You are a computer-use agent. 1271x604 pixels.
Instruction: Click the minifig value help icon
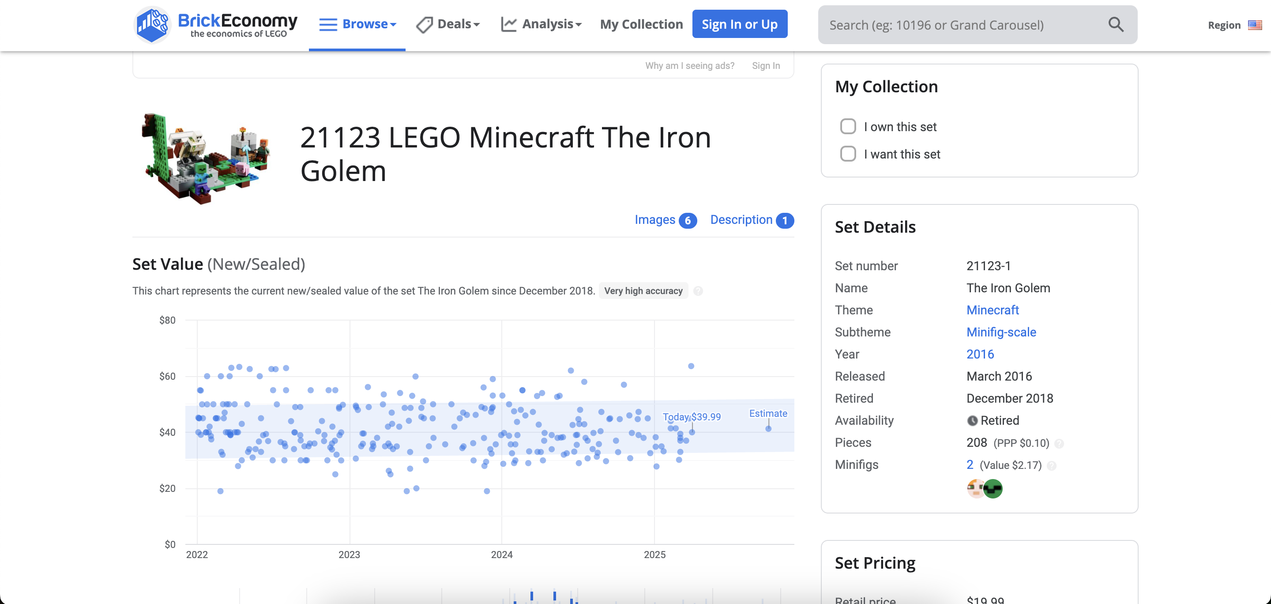tap(1051, 465)
